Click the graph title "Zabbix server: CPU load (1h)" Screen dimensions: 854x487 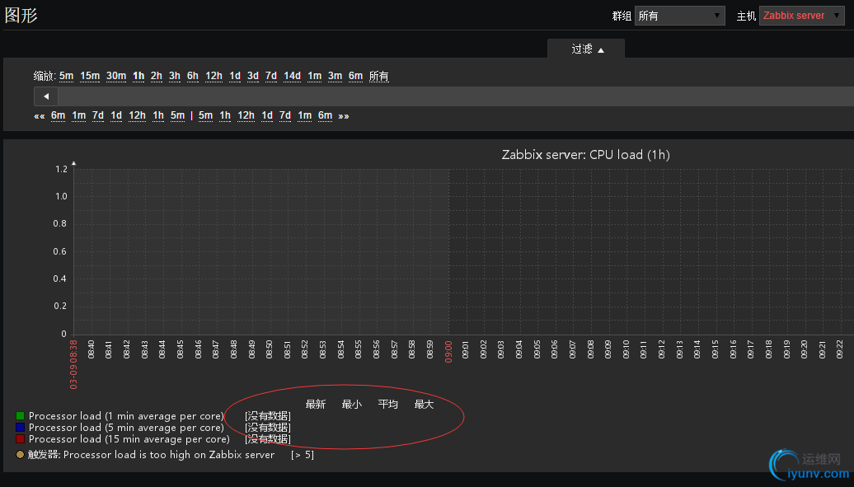(585, 155)
